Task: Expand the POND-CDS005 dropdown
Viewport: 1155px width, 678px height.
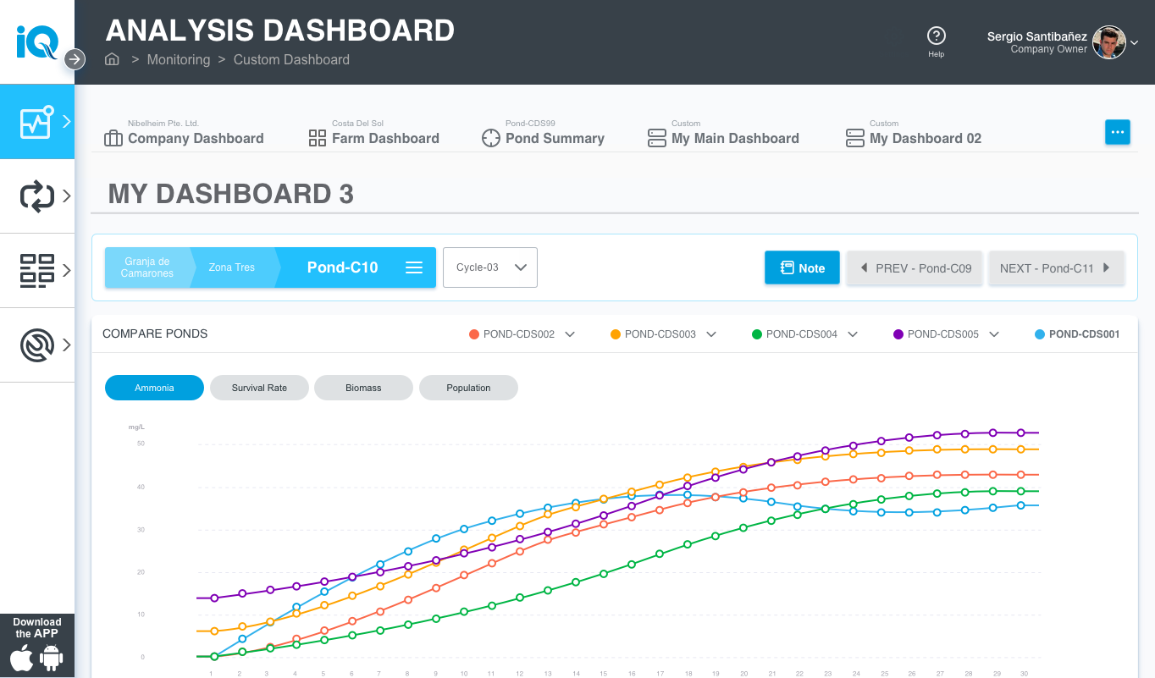Action: (x=994, y=334)
